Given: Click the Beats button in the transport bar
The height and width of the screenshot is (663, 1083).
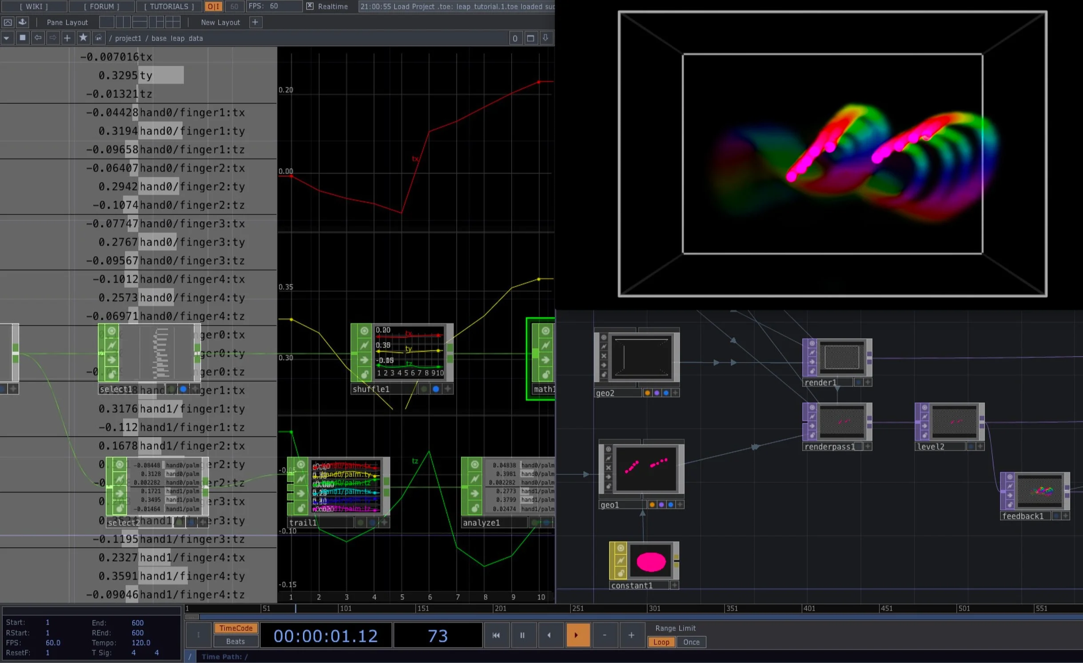Looking at the screenshot, I should 235,641.
